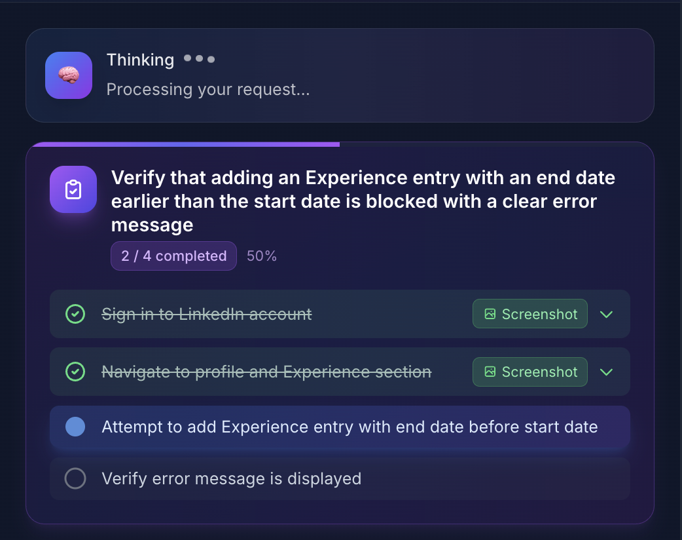Click the ellipsis dots next to Thinking
The width and height of the screenshot is (682, 540).
click(199, 58)
